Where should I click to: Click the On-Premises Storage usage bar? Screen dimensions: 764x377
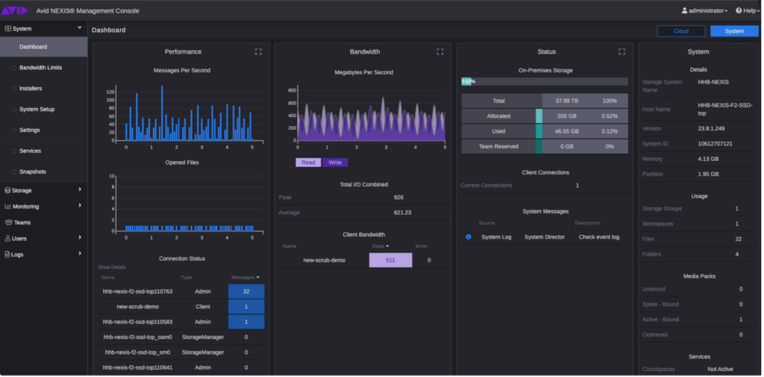(545, 81)
